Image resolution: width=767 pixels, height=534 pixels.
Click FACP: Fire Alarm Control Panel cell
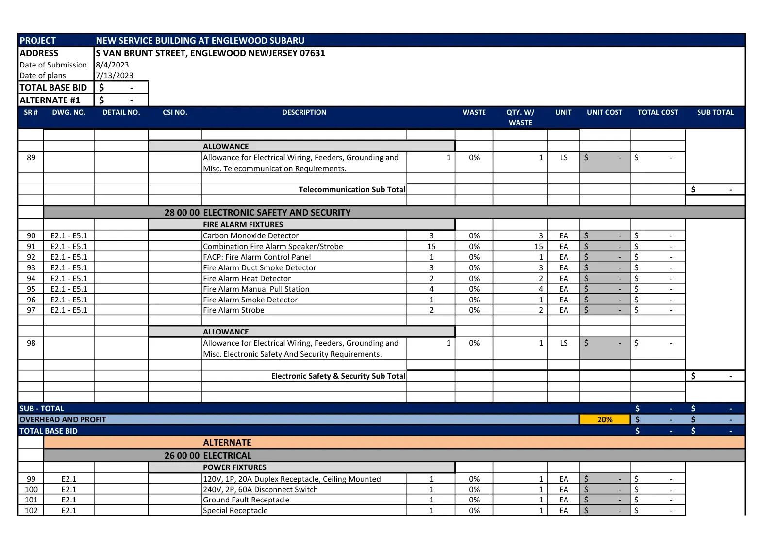[304, 257]
